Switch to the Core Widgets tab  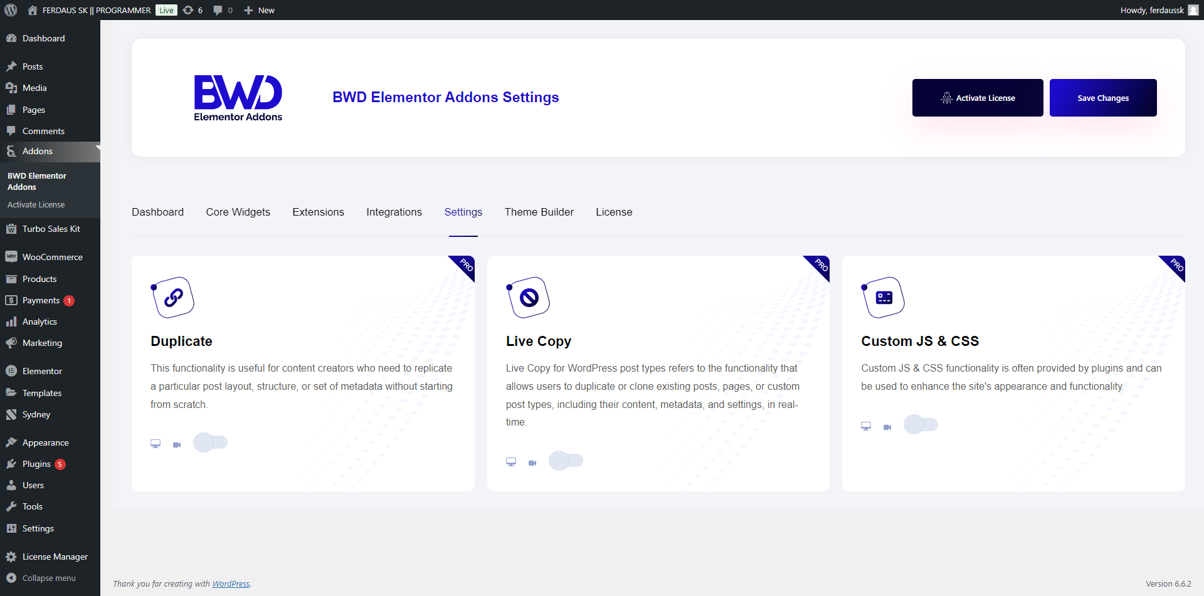tap(238, 212)
